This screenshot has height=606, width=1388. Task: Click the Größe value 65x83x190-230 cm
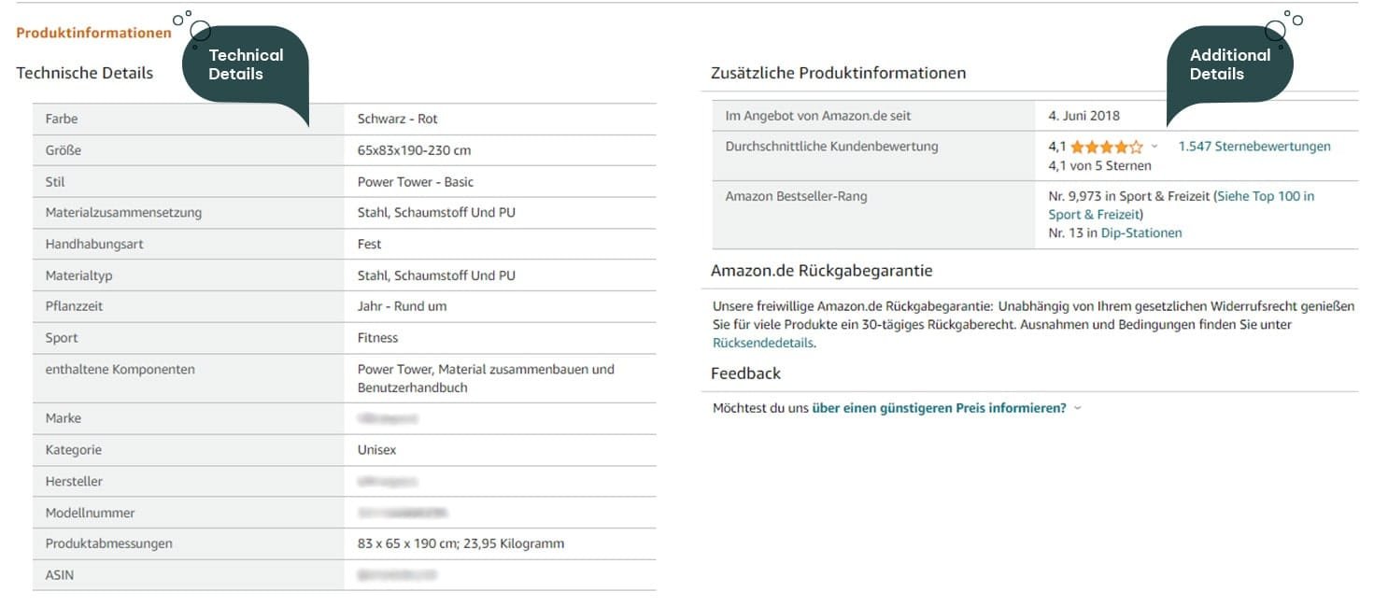[x=414, y=150]
